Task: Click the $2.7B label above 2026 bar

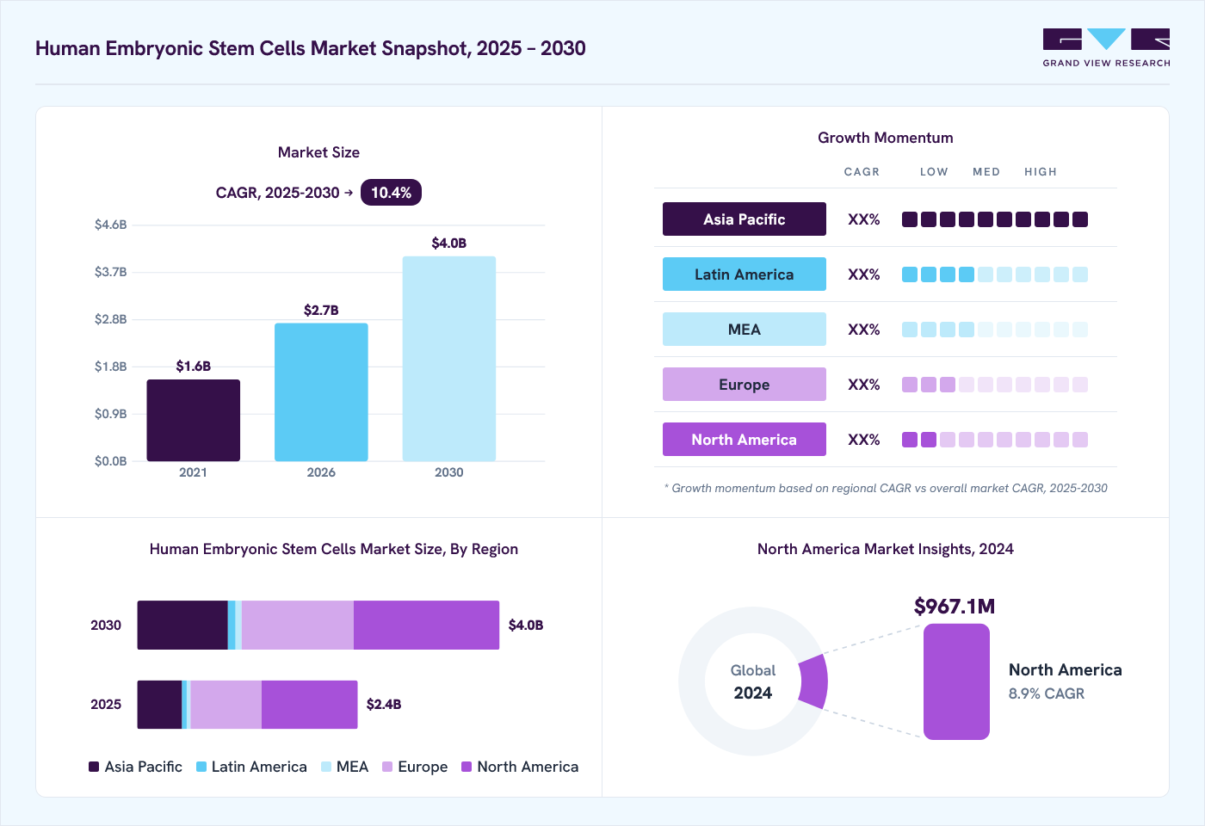Action: 321,311
